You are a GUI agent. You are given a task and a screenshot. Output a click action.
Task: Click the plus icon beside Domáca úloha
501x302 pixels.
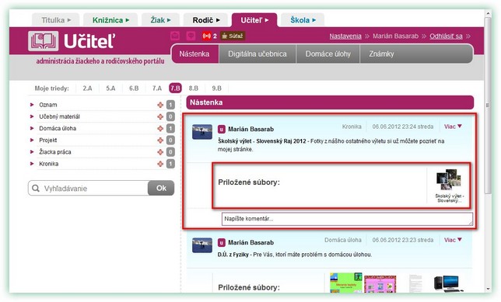coord(160,129)
